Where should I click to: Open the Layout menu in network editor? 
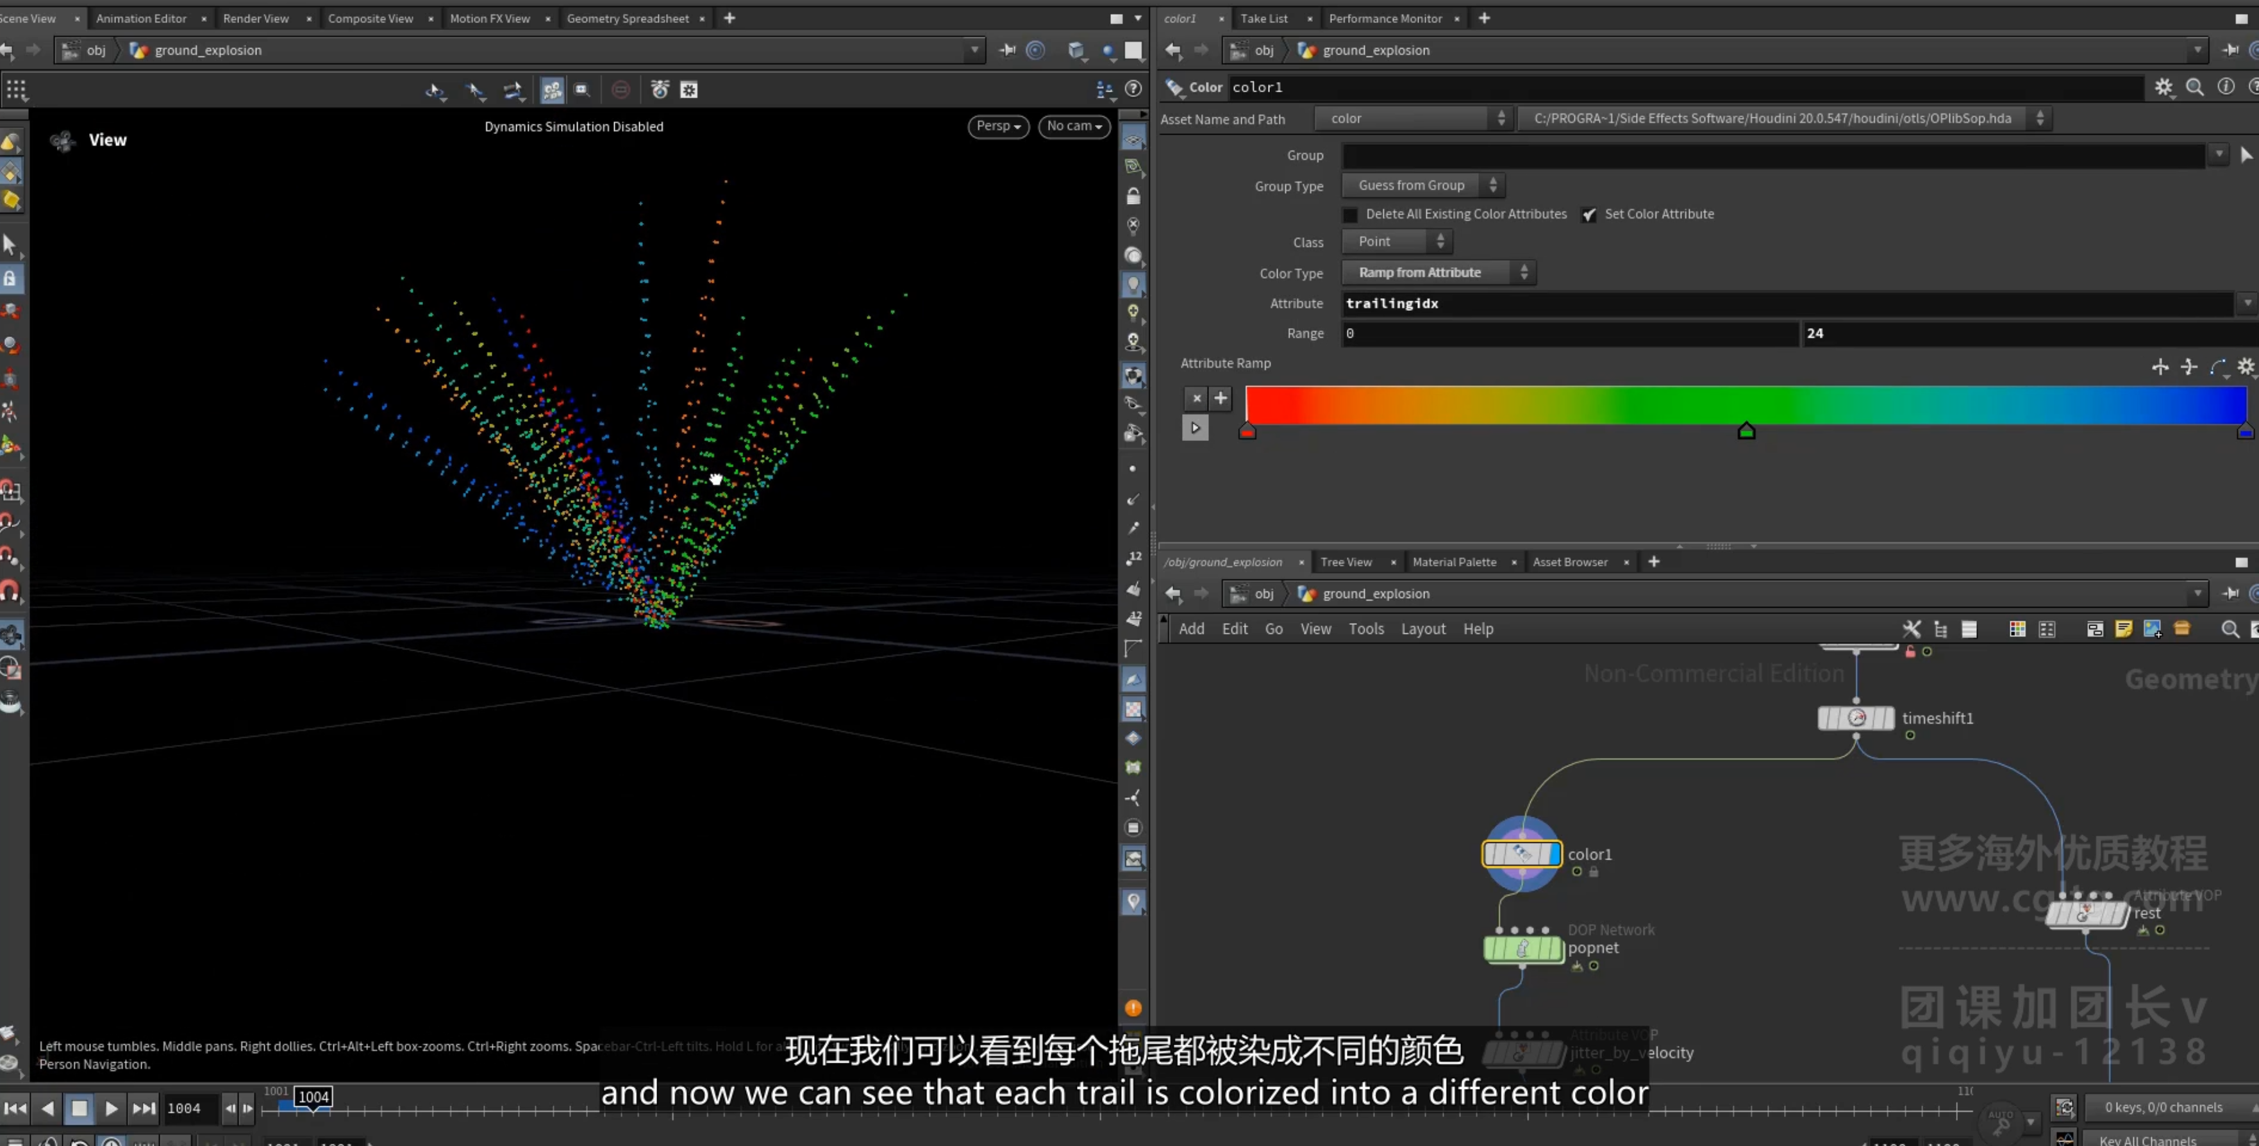[x=1422, y=629]
